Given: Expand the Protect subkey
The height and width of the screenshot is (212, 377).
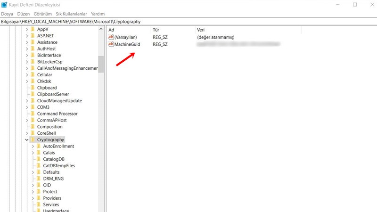Looking at the screenshot, I should click(x=33, y=192).
